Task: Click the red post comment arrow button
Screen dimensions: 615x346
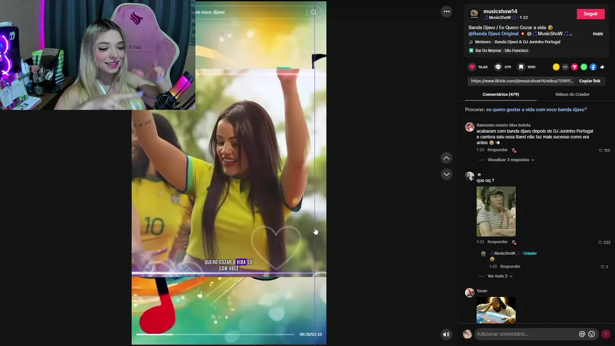Action: pyautogui.click(x=605, y=334)
